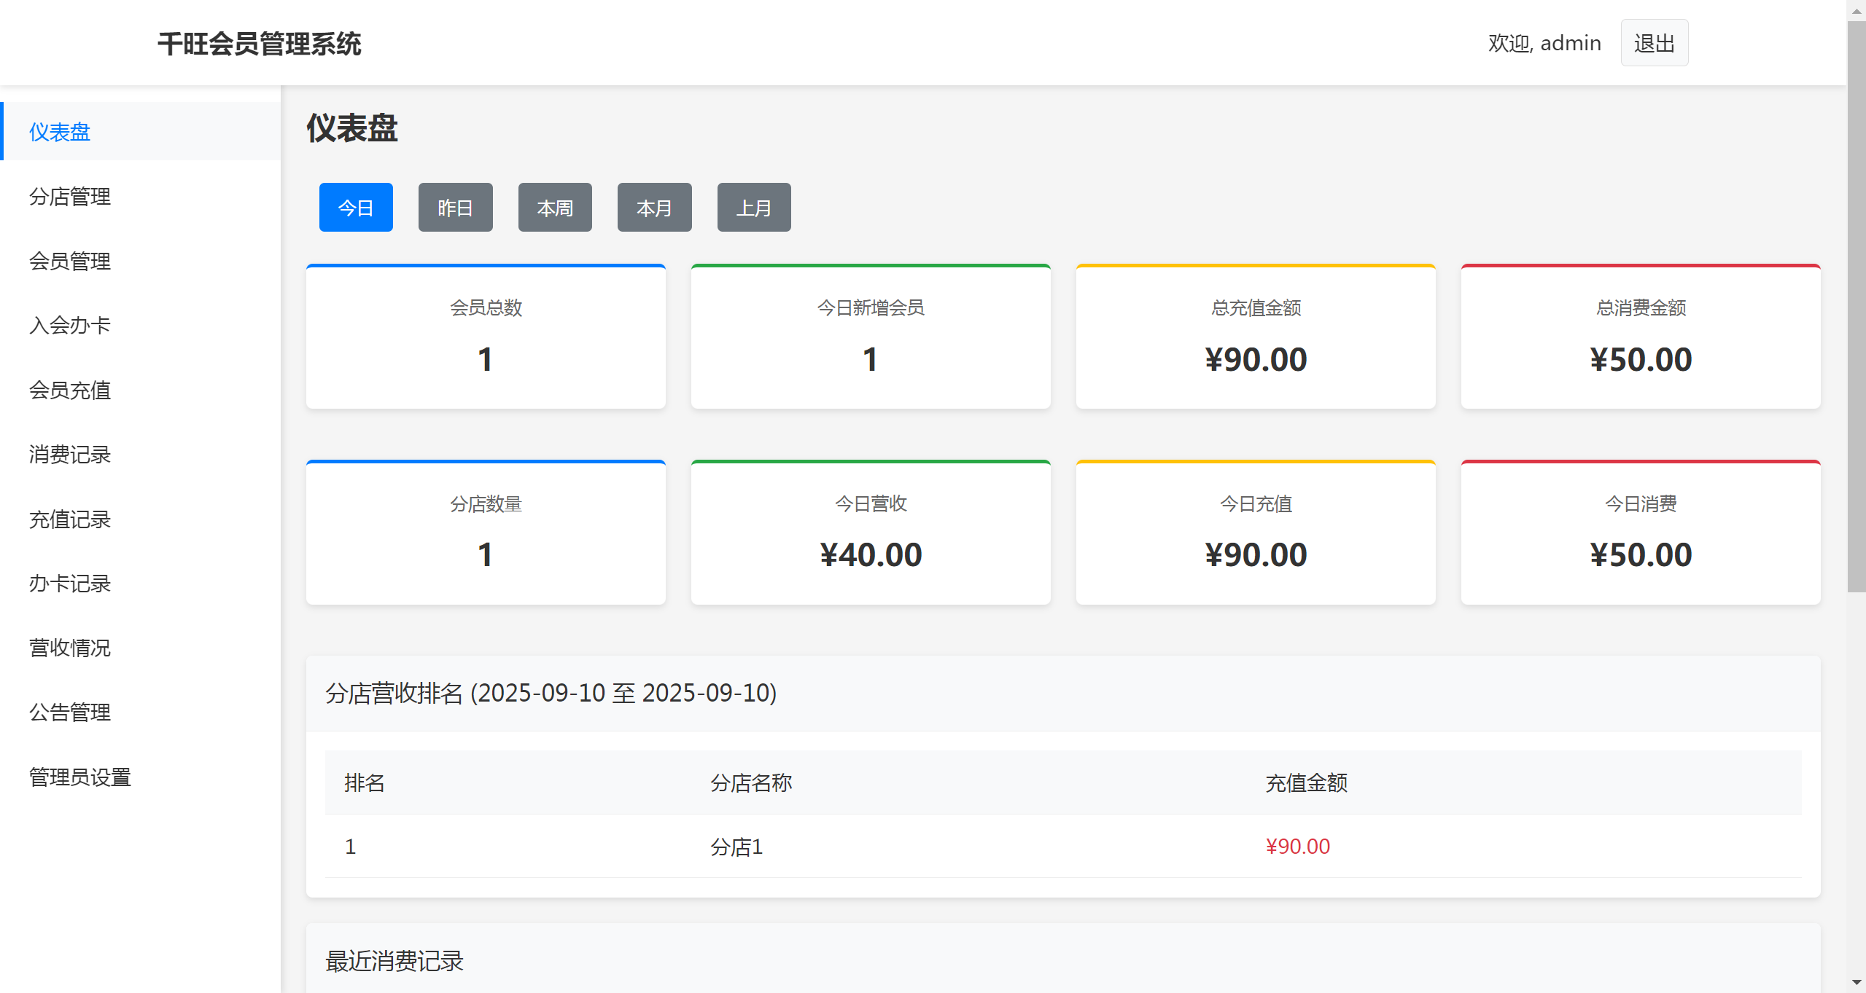This screenshot has height=993, width=1866.
Task: Click the page vertical scrollbar down arrow
Action: [x=1857, y=983]
